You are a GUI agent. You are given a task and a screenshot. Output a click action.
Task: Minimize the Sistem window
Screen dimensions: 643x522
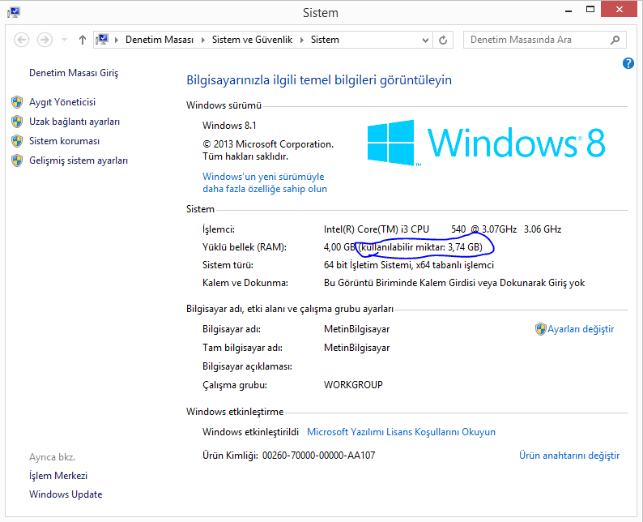[568, 10]
